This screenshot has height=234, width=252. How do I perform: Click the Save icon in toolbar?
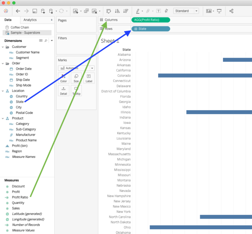click(x=35, y=11)
